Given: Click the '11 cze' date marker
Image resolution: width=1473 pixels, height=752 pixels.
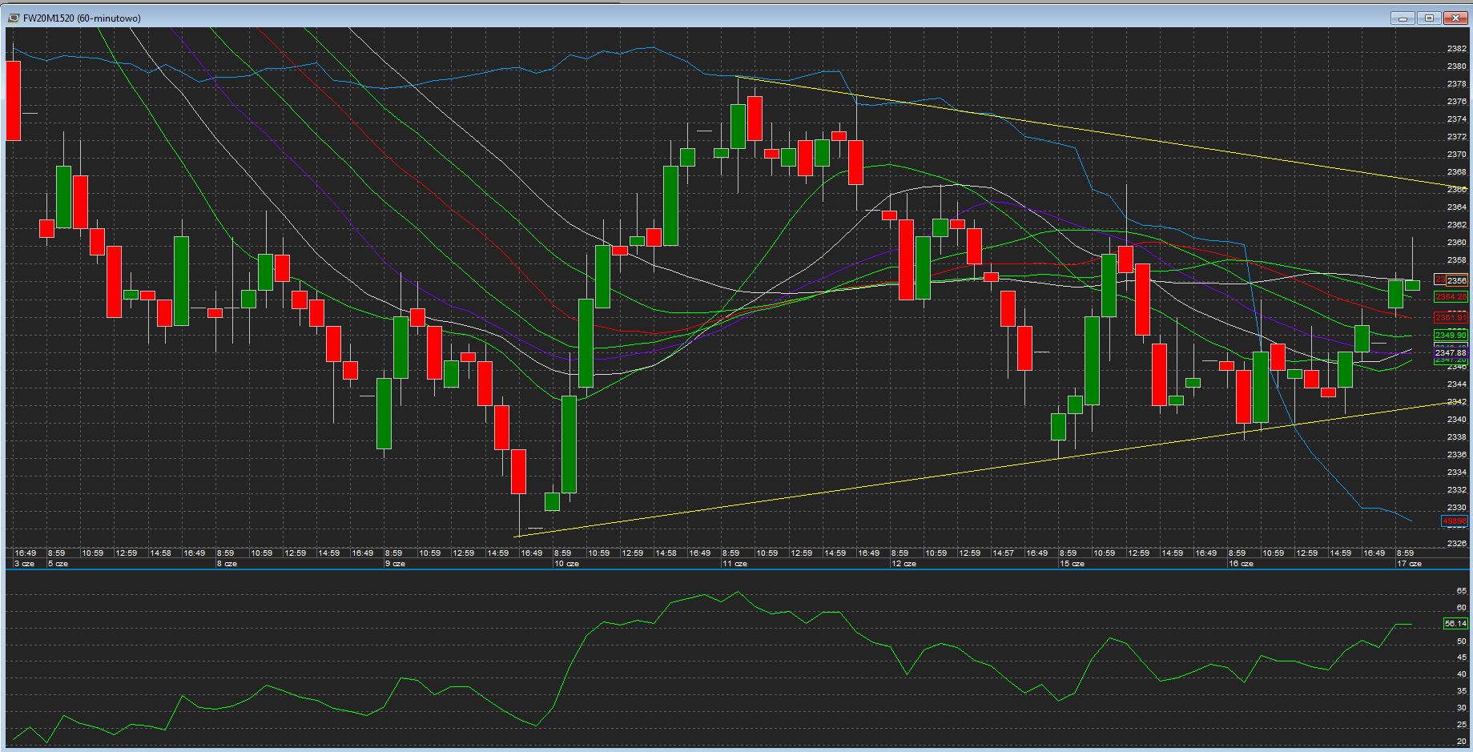Looking at the screenshot, I should coord(734,564).
